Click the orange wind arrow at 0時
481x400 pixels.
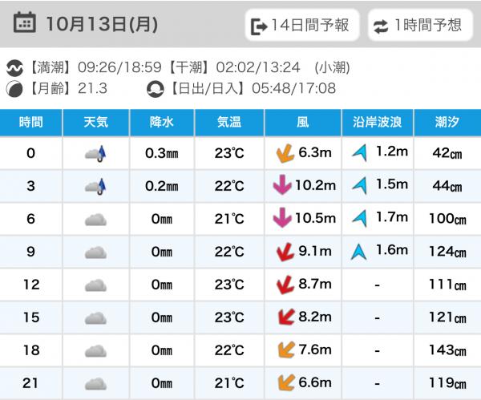pos(283,152)
